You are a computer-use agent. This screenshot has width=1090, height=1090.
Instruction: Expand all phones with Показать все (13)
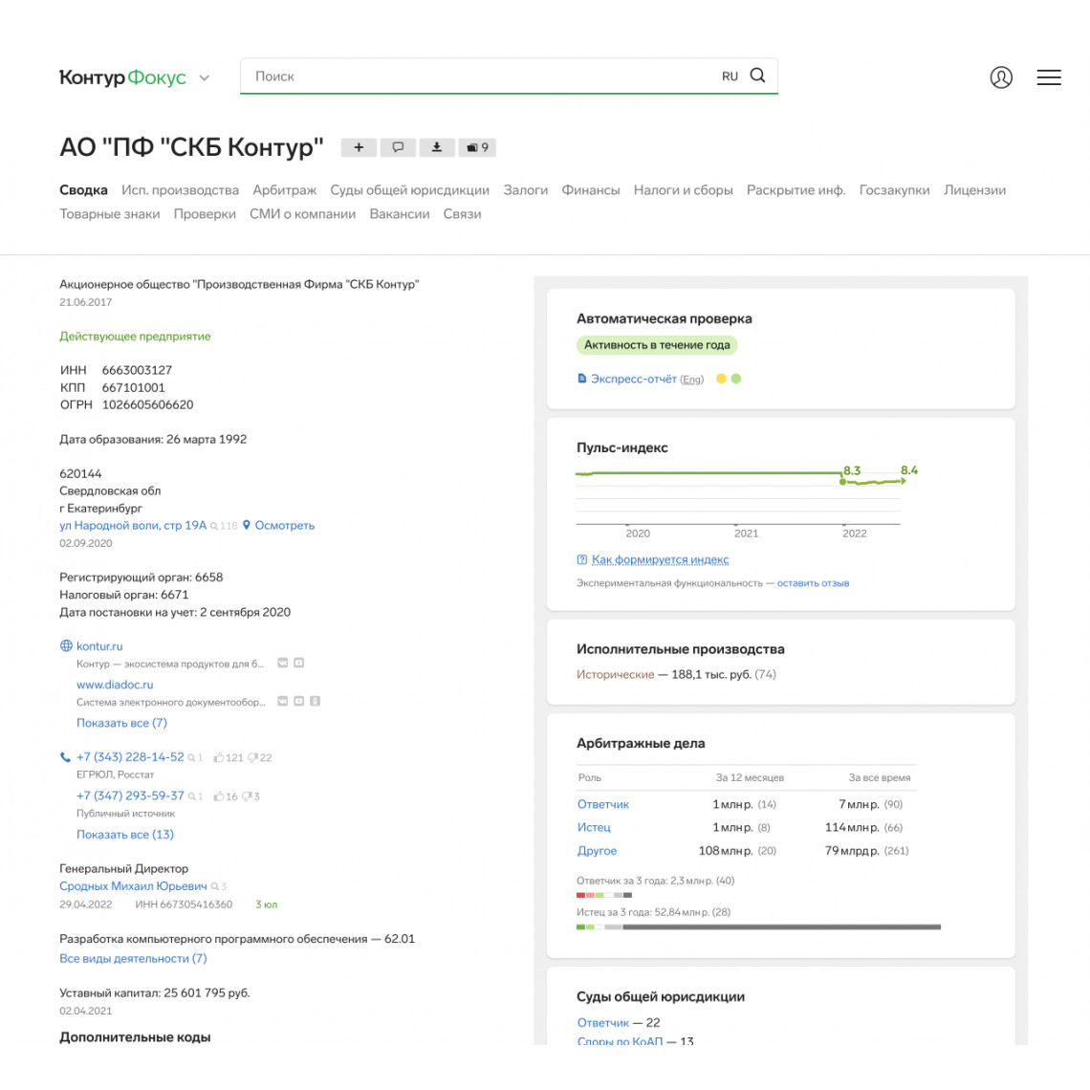(x=125, y=834)
